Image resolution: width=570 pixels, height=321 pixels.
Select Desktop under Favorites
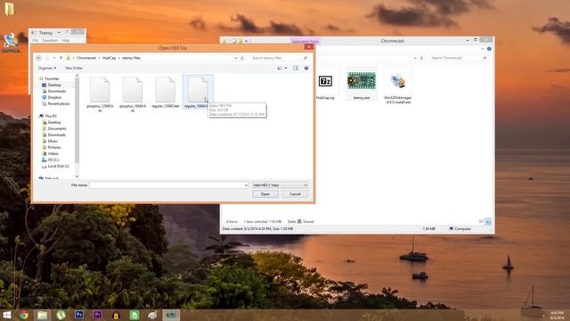point(54,85)
